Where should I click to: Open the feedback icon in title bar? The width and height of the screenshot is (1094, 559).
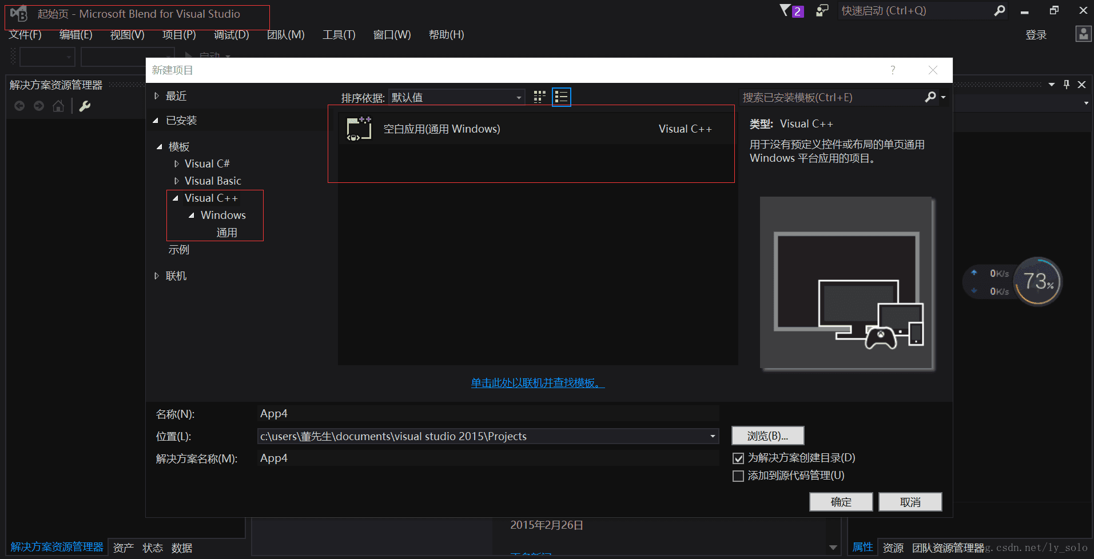pos(822,11)
